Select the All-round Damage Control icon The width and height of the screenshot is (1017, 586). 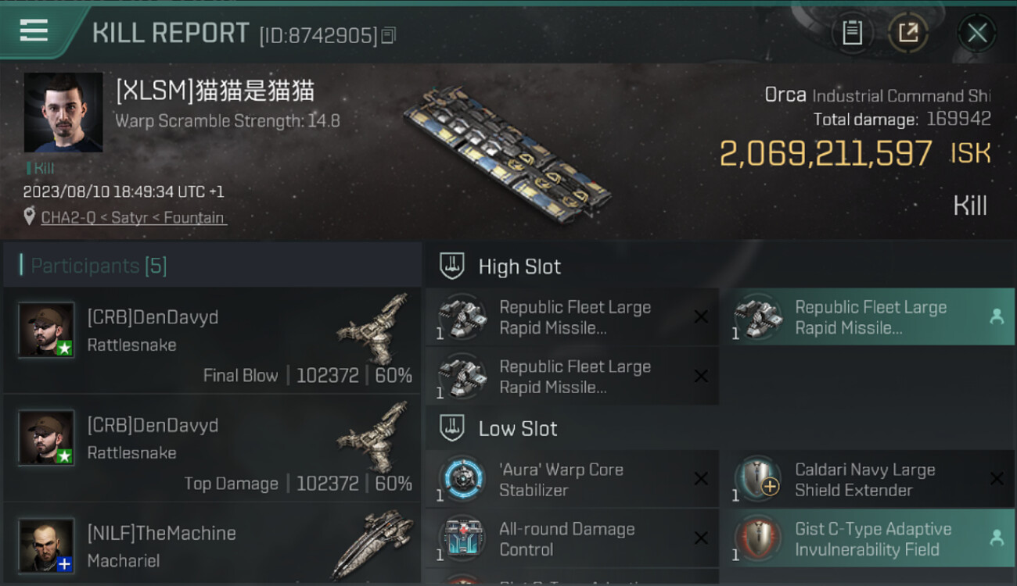tap(462, 538)
